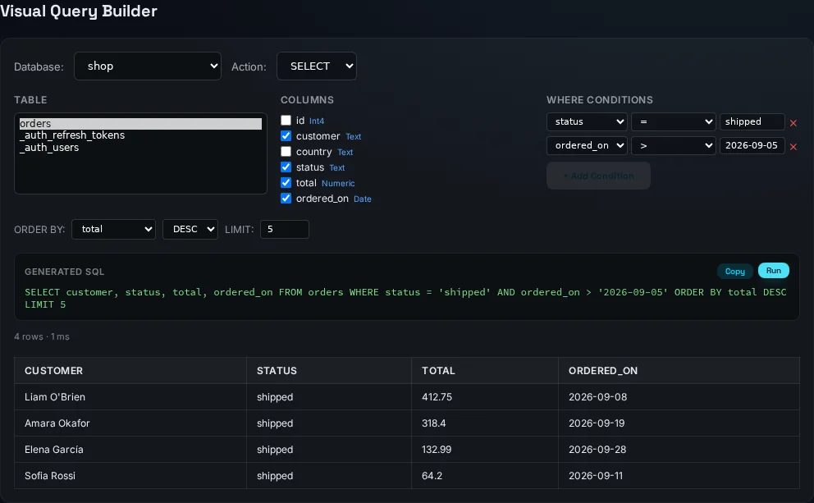This screenshot has width=814, height=503.
Task: Click the '4 rows · 1 ms' result summary
Action: coord(42,336)
